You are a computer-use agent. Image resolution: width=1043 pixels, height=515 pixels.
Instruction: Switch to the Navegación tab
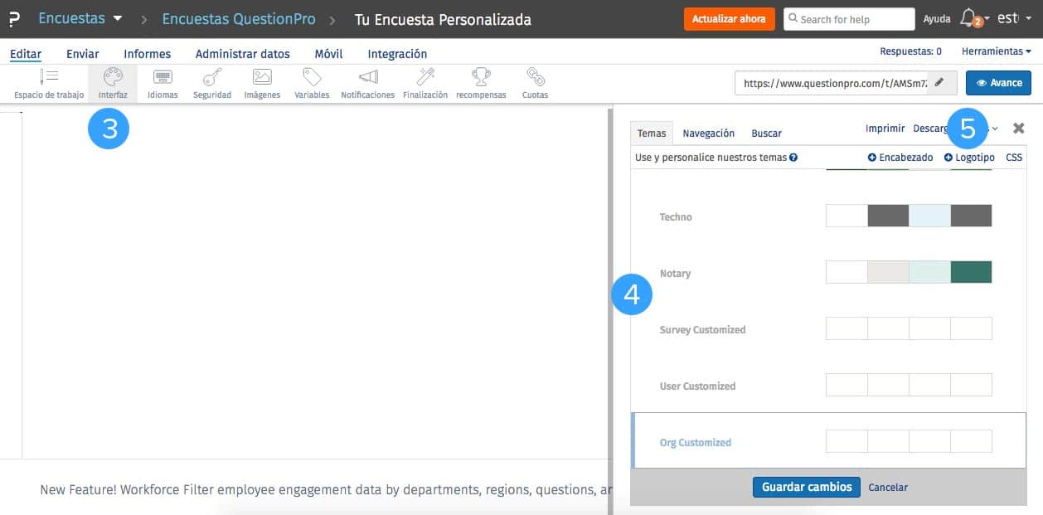coord(707,133)
